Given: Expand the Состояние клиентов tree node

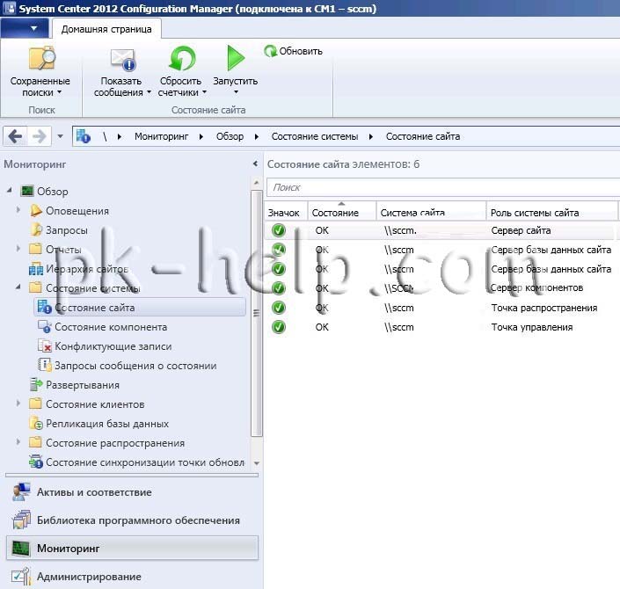Looking at the screenshot, I should point(18,404).
